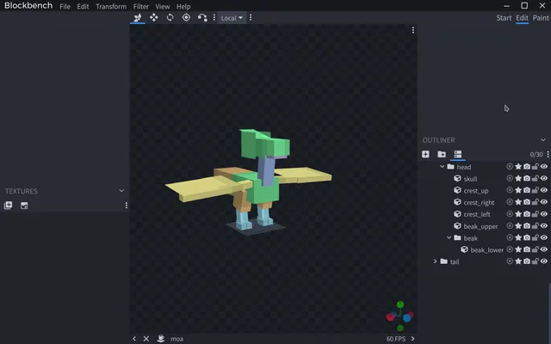The image size is (551, 344).
Task: Click camera icon on beak_upper row
Action: pyautogui.click(x=527, y=225)
